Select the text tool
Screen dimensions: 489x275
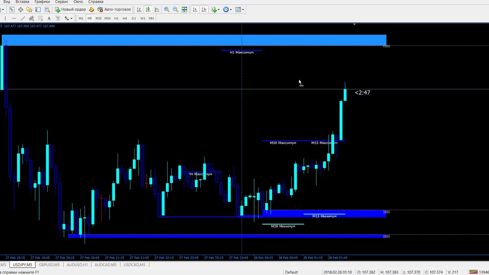coord(49,18)
